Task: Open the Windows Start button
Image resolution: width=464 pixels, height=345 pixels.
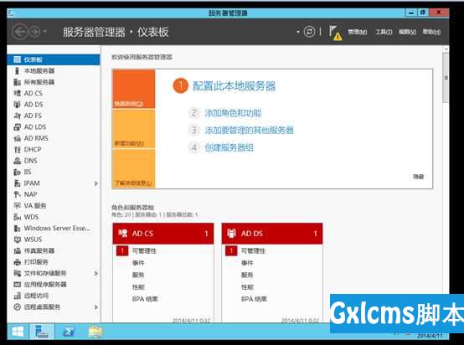Action: (18, 332)
